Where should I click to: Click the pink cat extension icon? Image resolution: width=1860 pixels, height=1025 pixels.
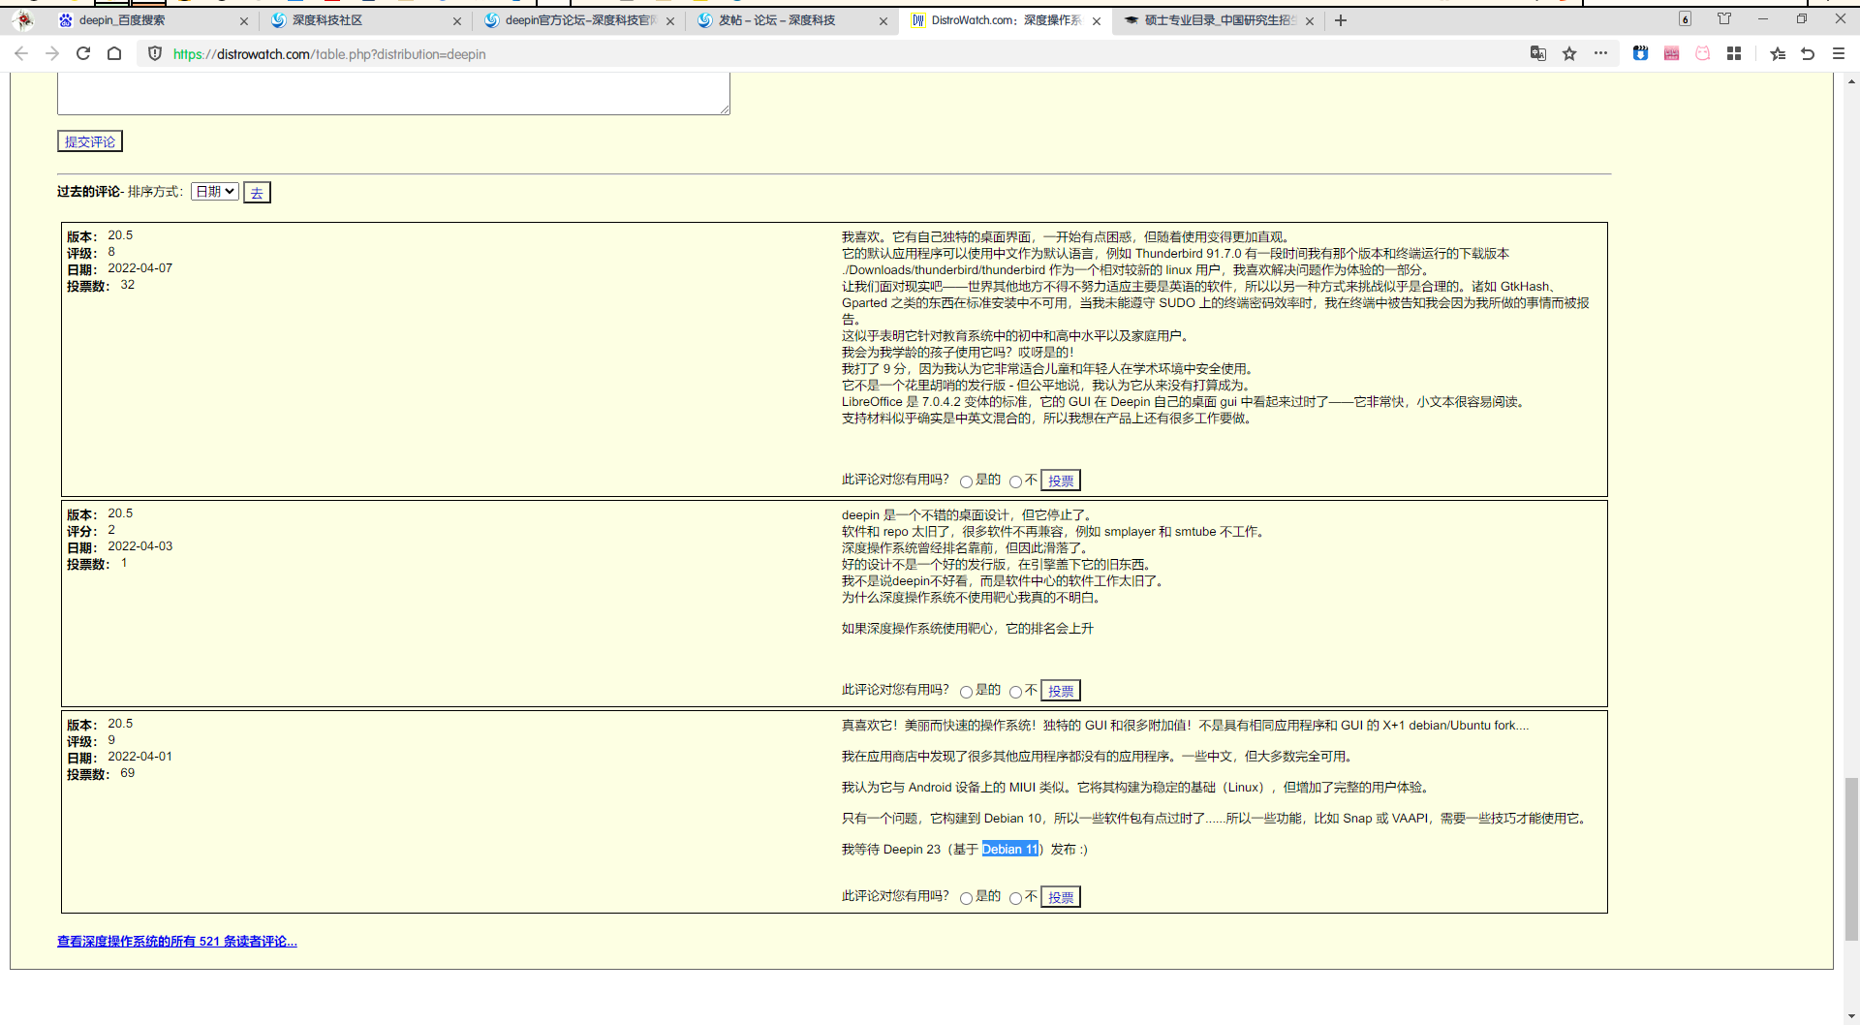pyautogui.click(x=1702, y=54)
